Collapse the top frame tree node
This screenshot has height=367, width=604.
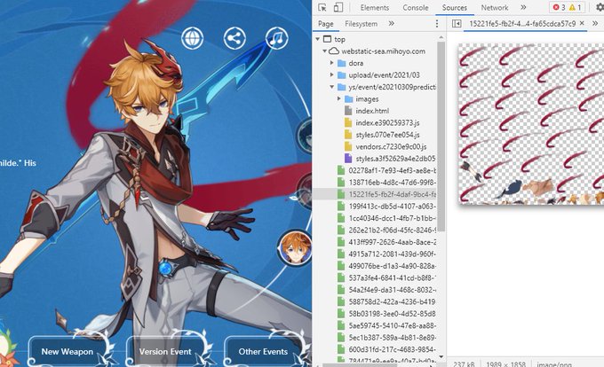tap(318, 39)
